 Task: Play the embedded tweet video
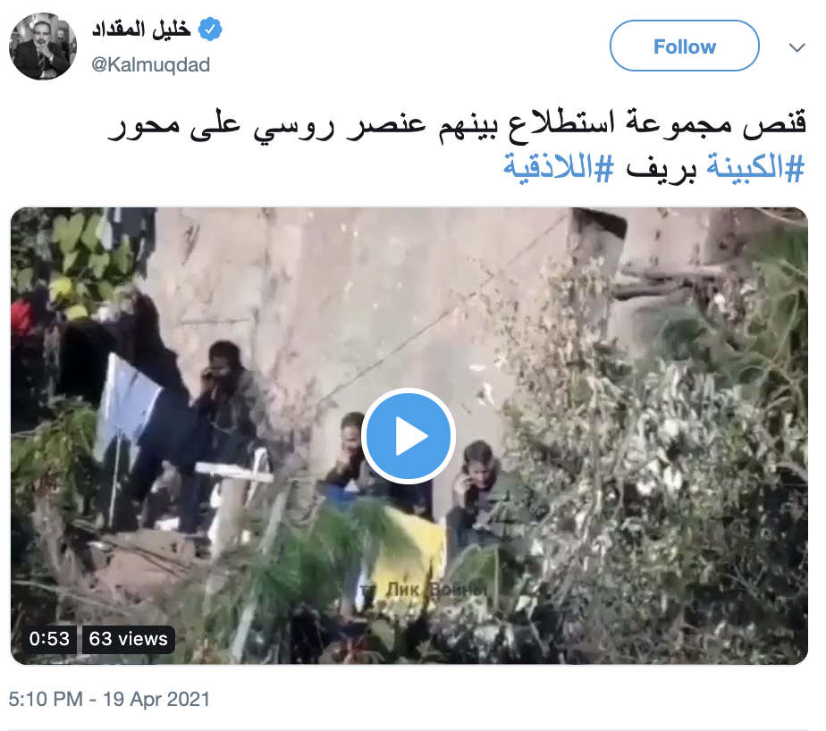(x=409, y=436)
